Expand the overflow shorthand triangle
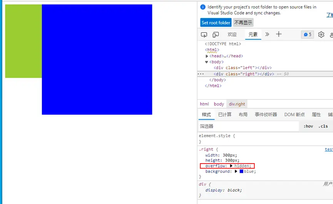The width and height of the screenshot is (333, 204). pos(231,166)
